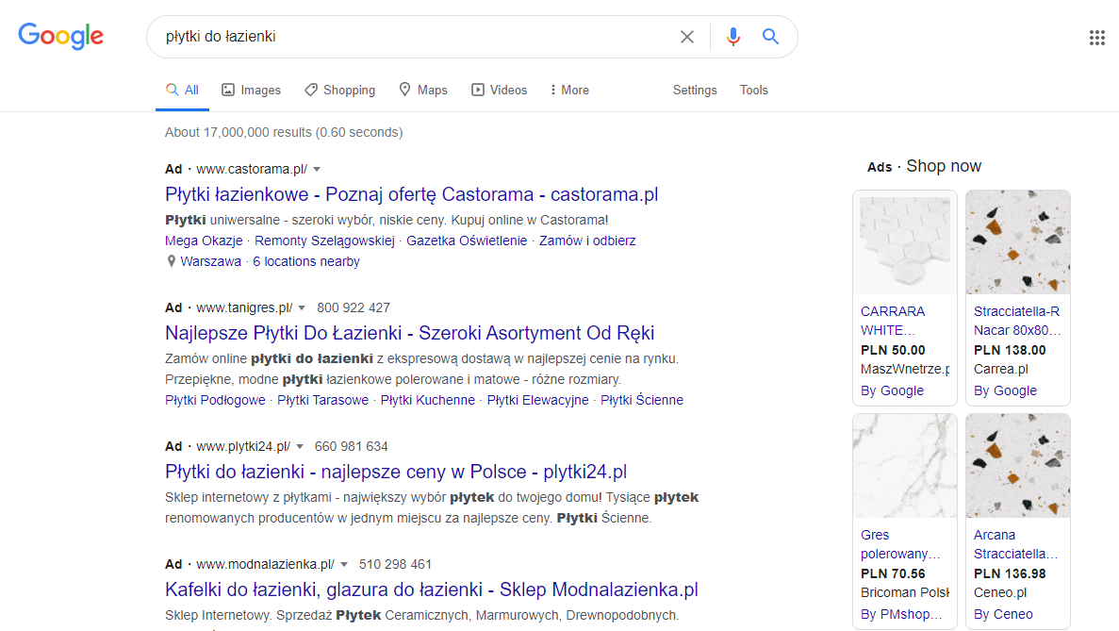Expand the More search options menu
The image size is (1119, 631).
[x=569, y=91]
